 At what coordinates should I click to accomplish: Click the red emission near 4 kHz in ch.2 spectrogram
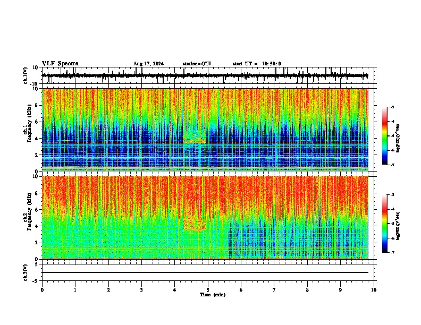[195, 224]
